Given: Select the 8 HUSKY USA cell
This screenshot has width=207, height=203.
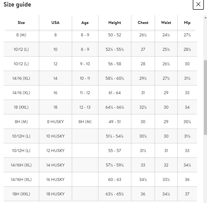Looking at the screenshot, I should pos(55,122).
